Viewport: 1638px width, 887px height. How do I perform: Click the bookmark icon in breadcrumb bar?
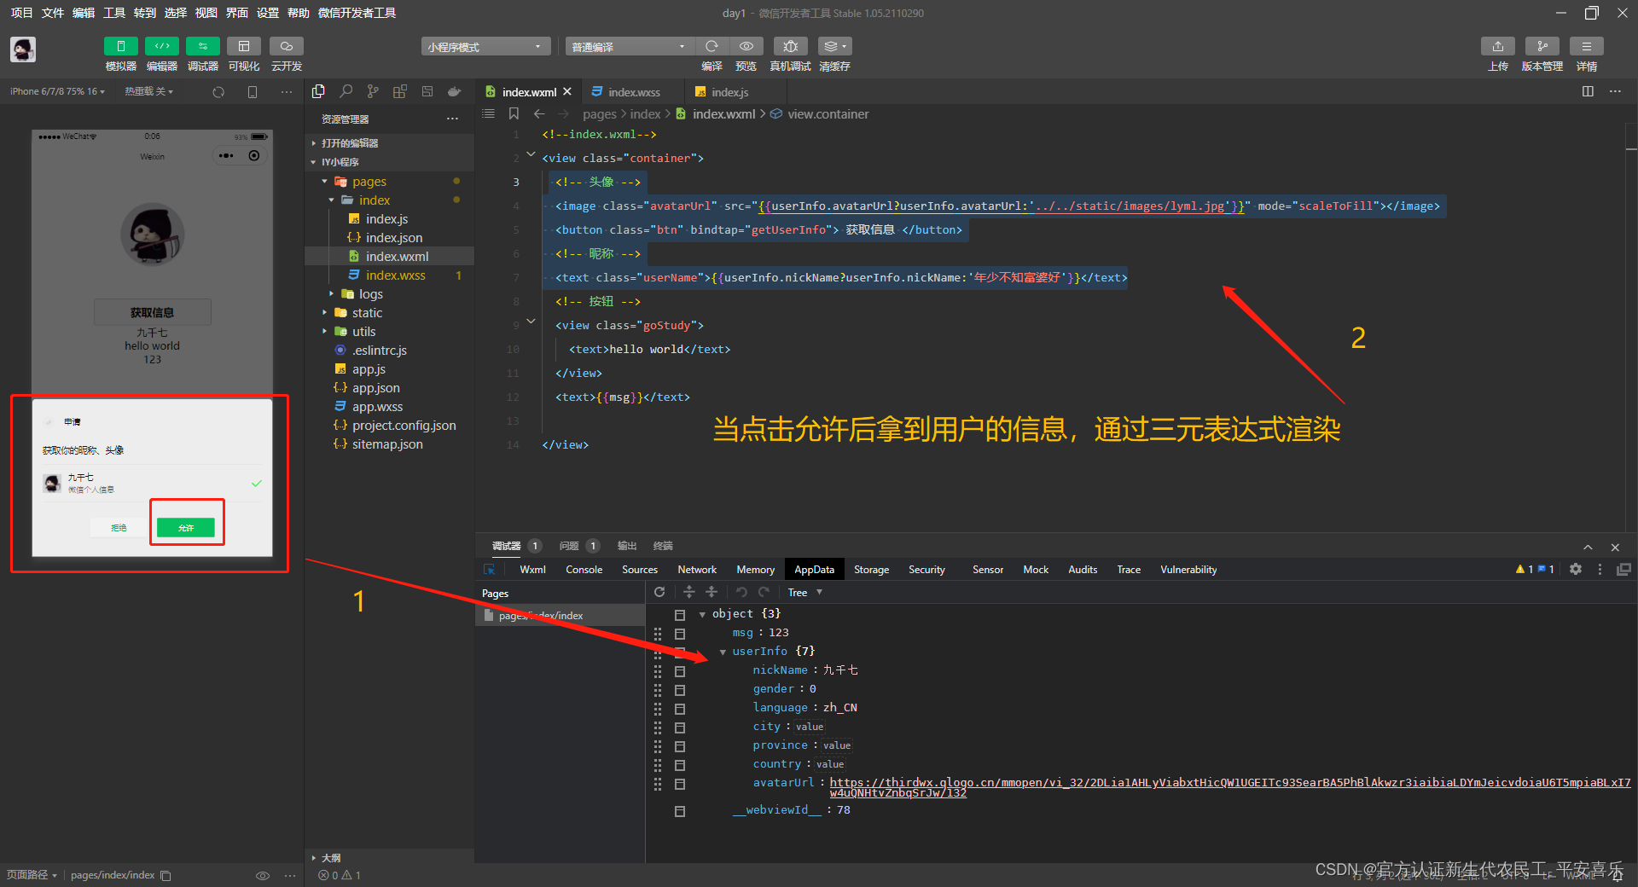coord(514,113)
